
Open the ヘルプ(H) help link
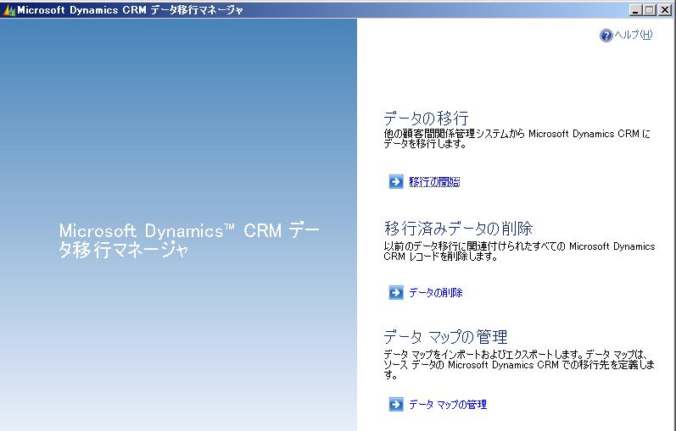click(634, 35)
